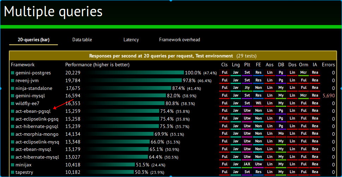Click the Mcr ORM badge for gemini-postgres

pos(304,72)
